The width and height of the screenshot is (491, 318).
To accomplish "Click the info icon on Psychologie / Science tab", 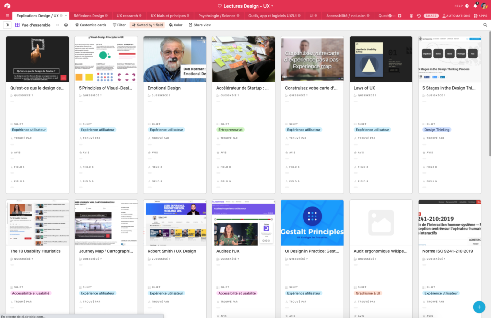I will (238, 16).
